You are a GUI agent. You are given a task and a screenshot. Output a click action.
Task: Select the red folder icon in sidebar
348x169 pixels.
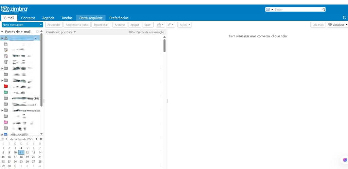(x=6, y=86)
